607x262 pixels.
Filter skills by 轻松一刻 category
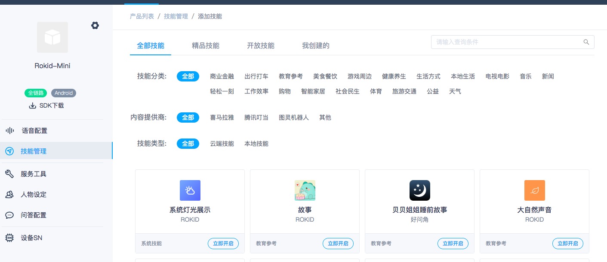(222, 91)
